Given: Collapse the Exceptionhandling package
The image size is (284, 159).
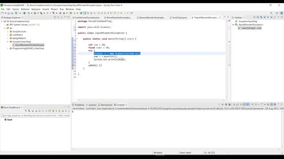Looking at the screenshot, I should pos(8,42).
